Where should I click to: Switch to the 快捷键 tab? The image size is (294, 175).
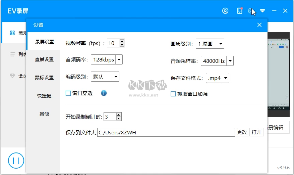tap(45, 96)
